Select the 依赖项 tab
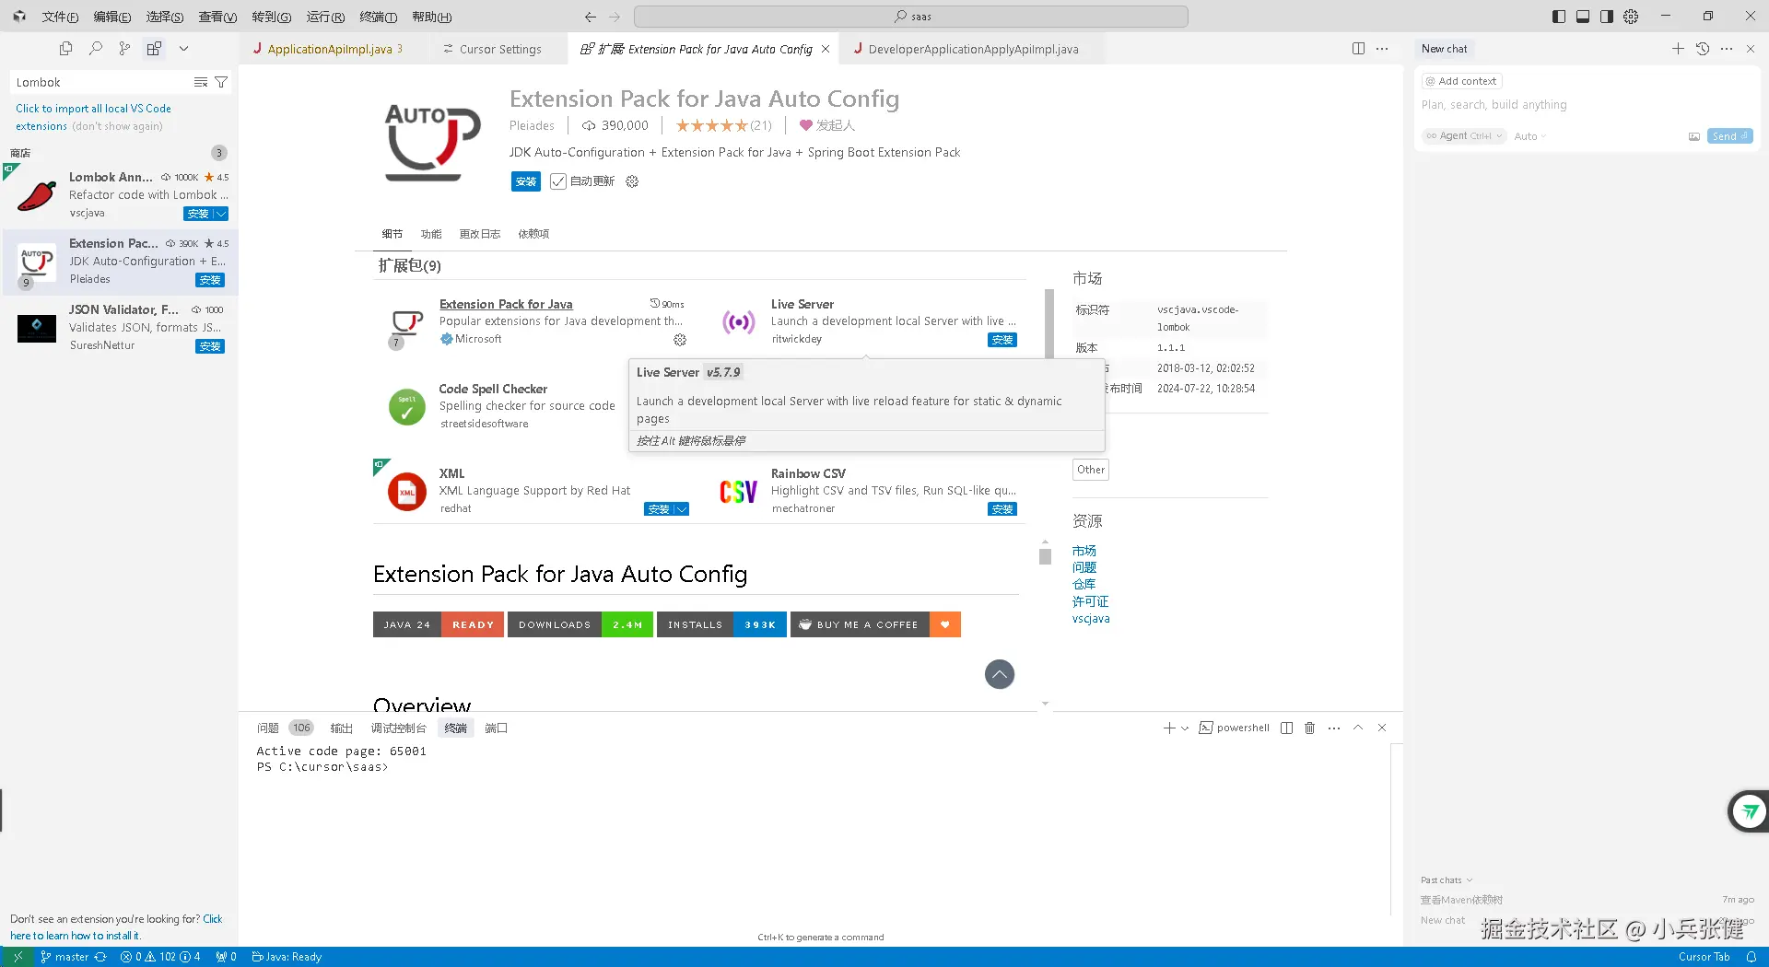 [533, 234]
